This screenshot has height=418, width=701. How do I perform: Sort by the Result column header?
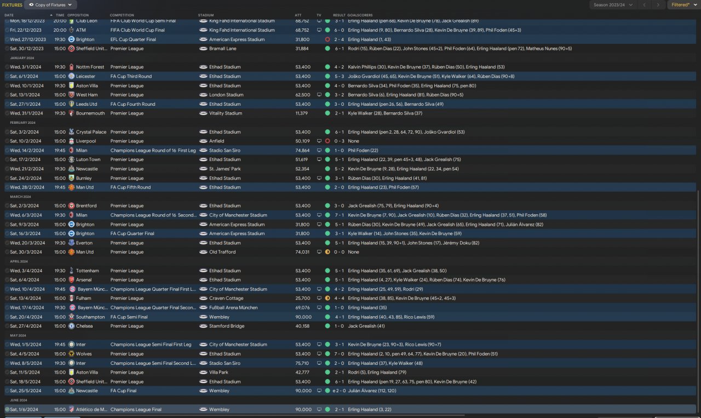(x=339, y=15)
